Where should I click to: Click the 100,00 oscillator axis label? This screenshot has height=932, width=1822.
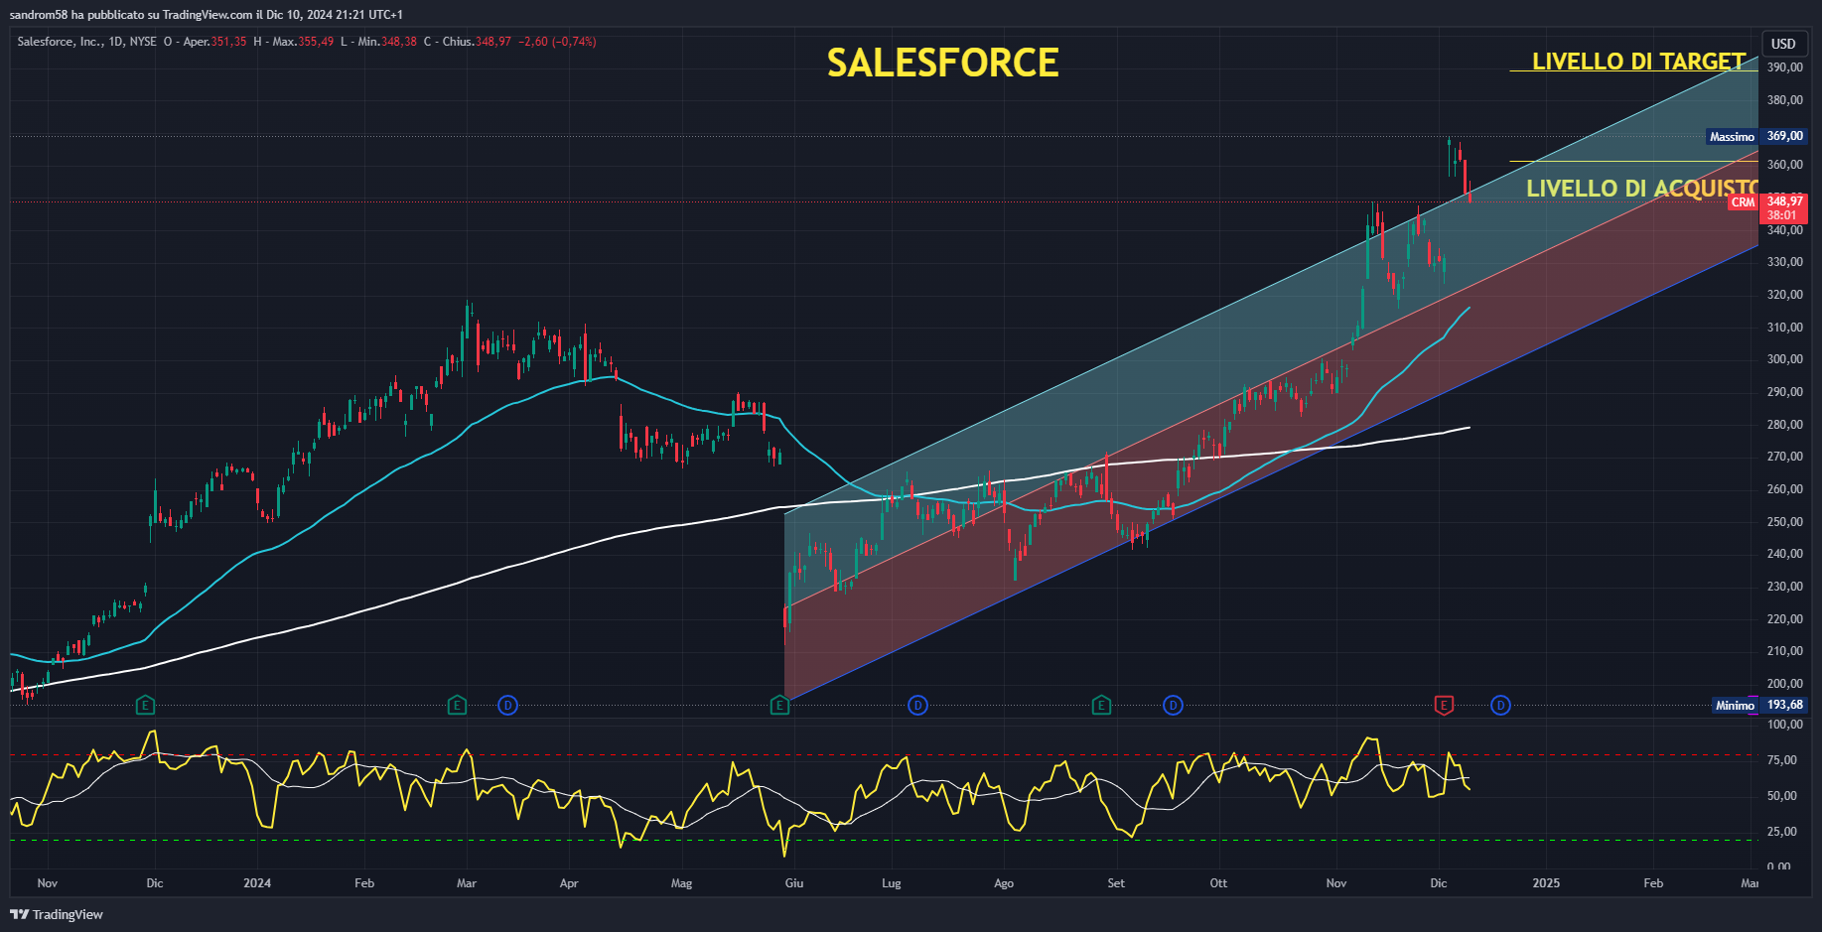(x=1784, y=725)
